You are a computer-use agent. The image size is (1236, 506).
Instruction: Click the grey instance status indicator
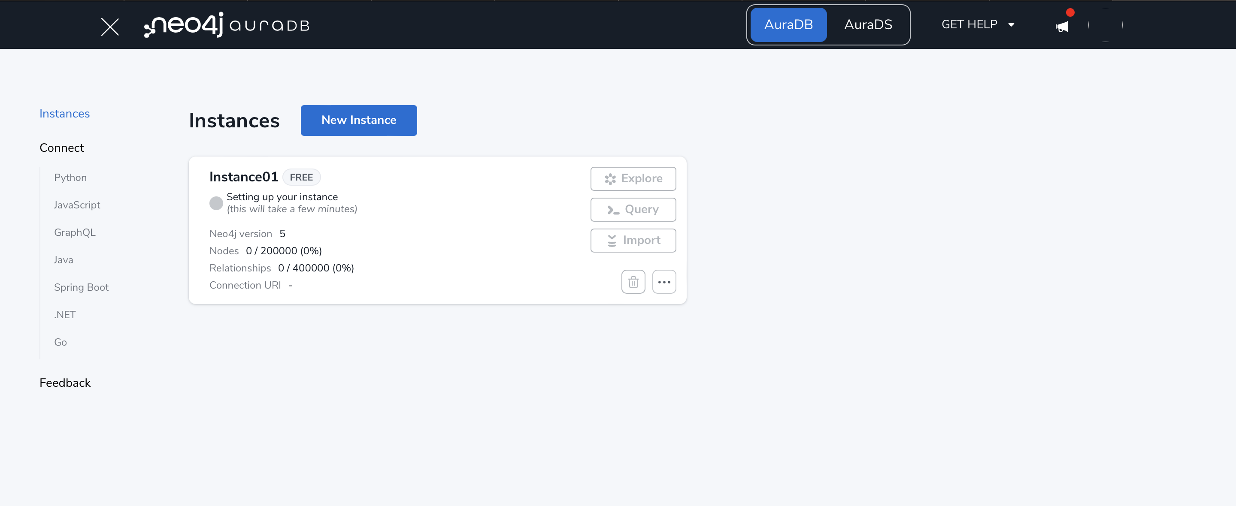(x=216, y=203)
